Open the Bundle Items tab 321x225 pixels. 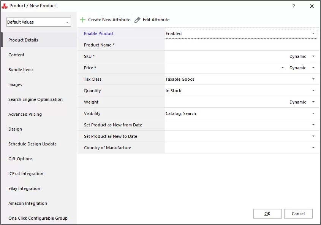click(39, 70)
